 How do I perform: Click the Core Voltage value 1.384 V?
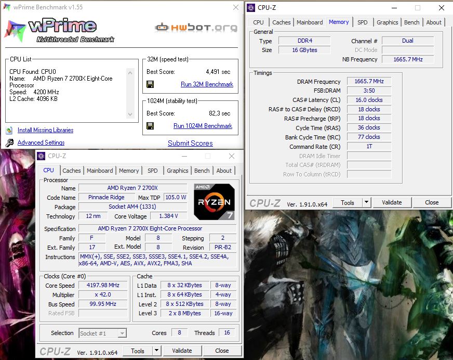[x=168, y=216]
